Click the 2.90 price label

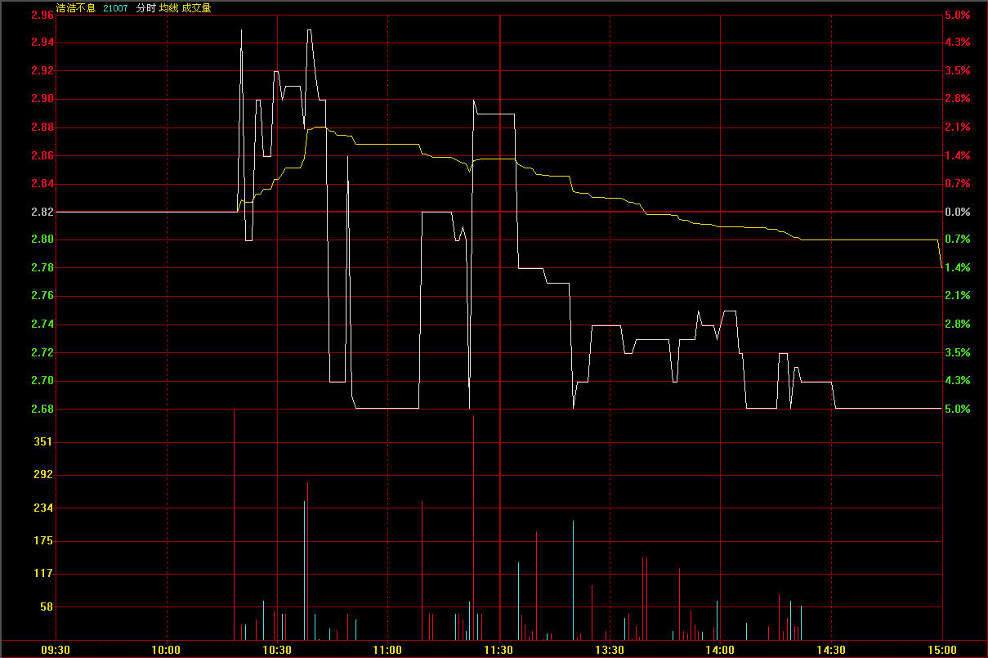[42, 99]
